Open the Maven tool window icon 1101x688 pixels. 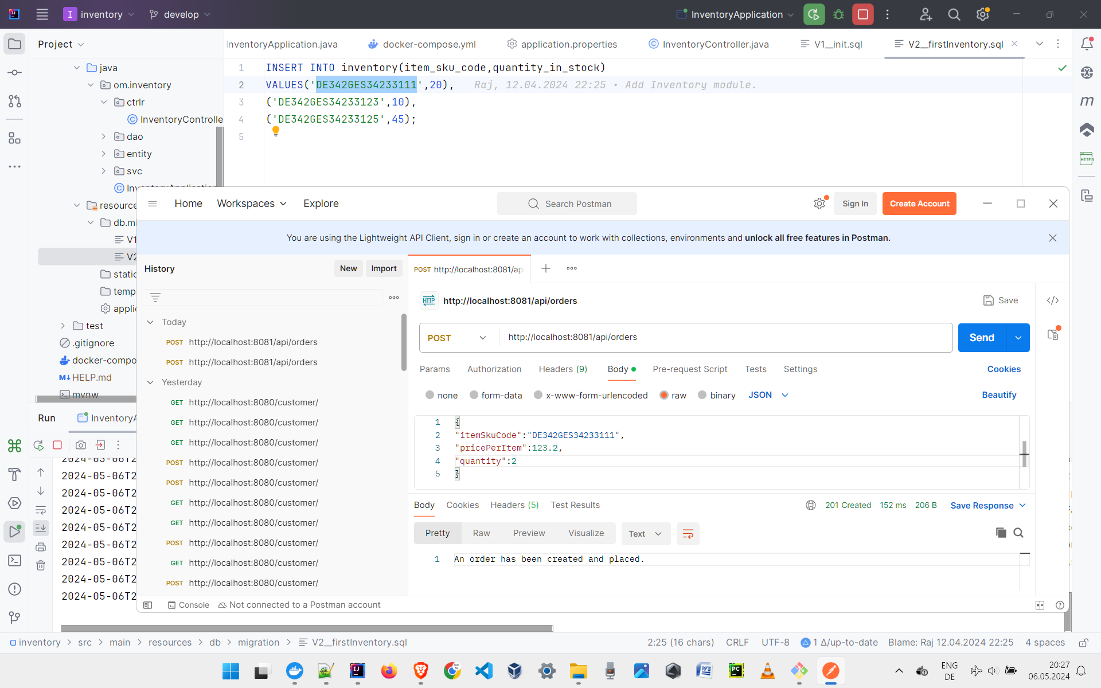click(x=1087, y=101)
